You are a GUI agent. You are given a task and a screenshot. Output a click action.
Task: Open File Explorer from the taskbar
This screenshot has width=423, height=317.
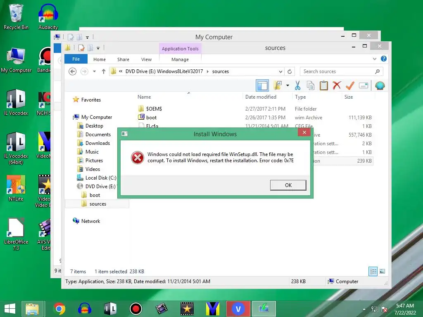[32, 309]
